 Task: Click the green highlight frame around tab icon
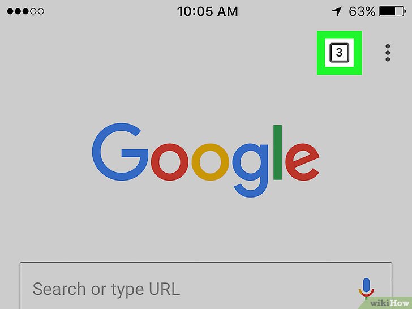click(x=339, y=53)
